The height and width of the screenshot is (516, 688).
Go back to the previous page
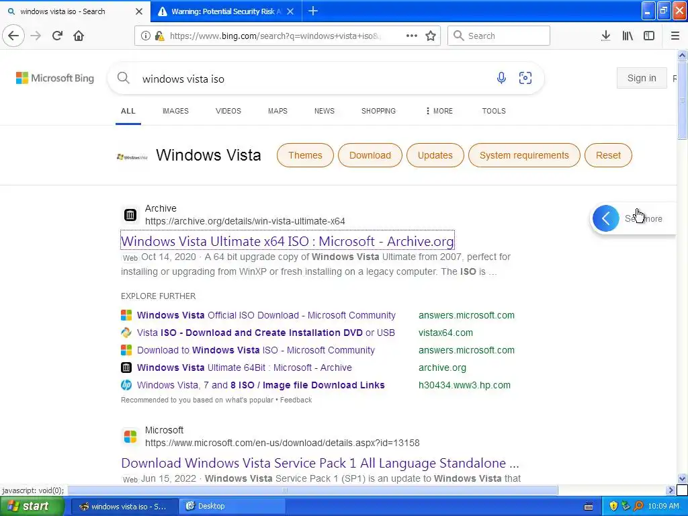coord(13,36)
